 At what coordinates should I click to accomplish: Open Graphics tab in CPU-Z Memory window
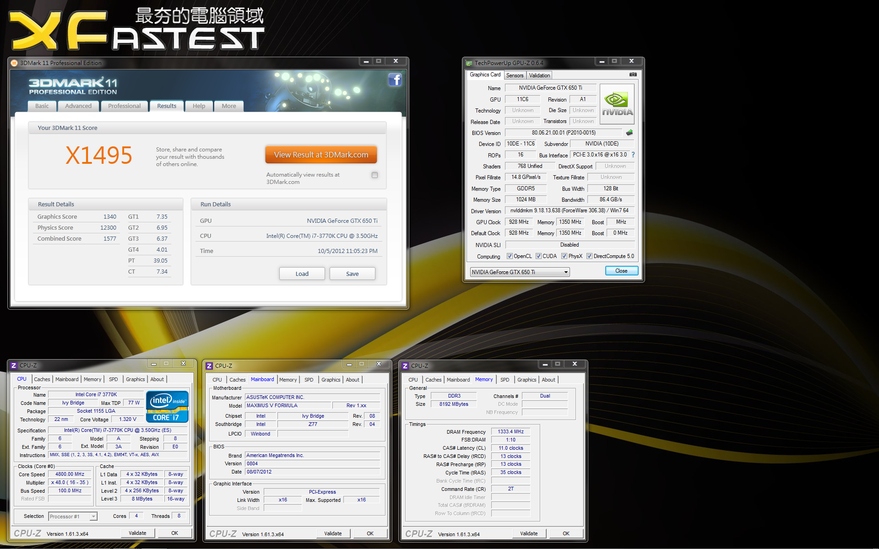(527, 380)
